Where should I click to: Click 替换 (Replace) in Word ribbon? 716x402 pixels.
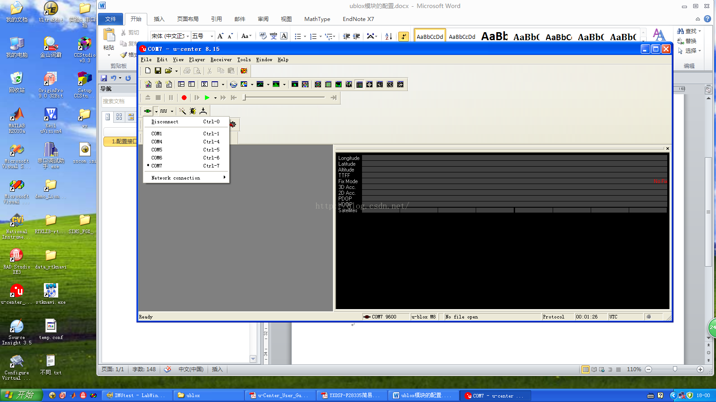pyautogui.click(x=687, y=41)
